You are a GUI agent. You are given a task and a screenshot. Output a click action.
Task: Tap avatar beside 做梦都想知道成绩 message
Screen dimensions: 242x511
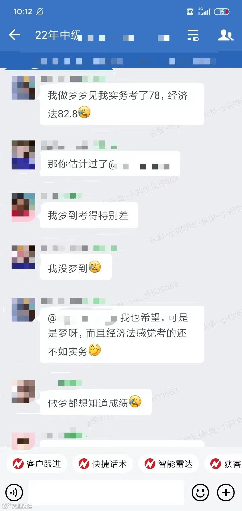pos(23,392)
